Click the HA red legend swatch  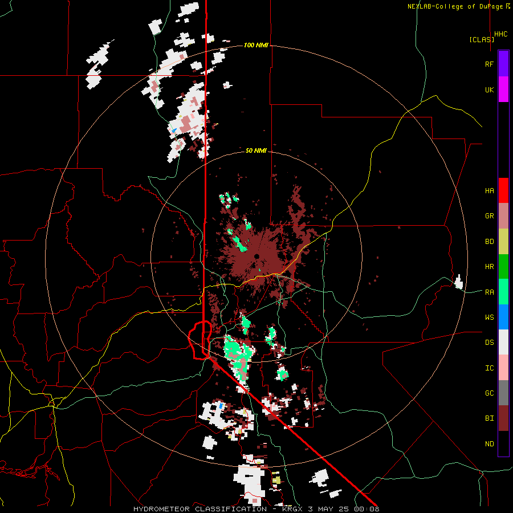point(503,190)
